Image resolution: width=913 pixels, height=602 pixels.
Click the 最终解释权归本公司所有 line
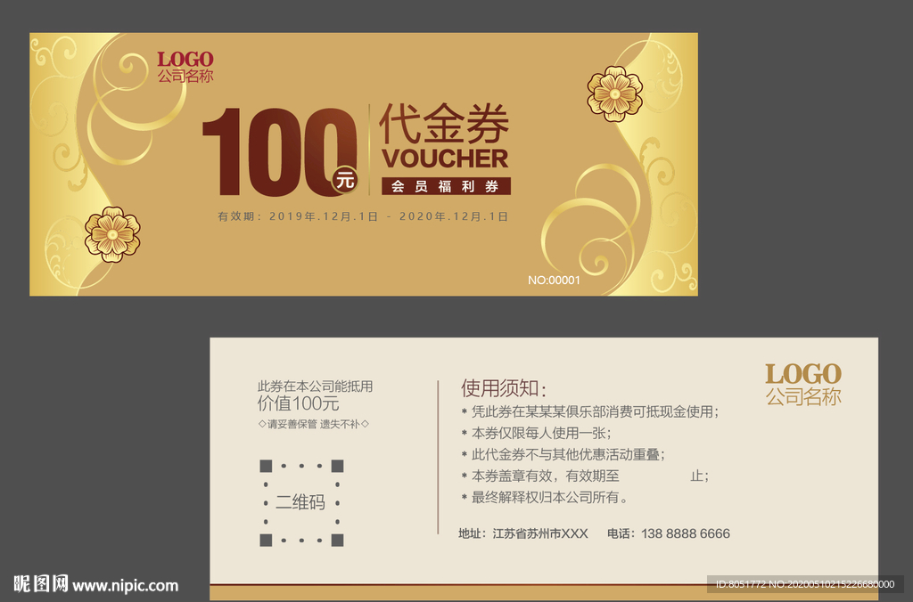click(545, 498)
